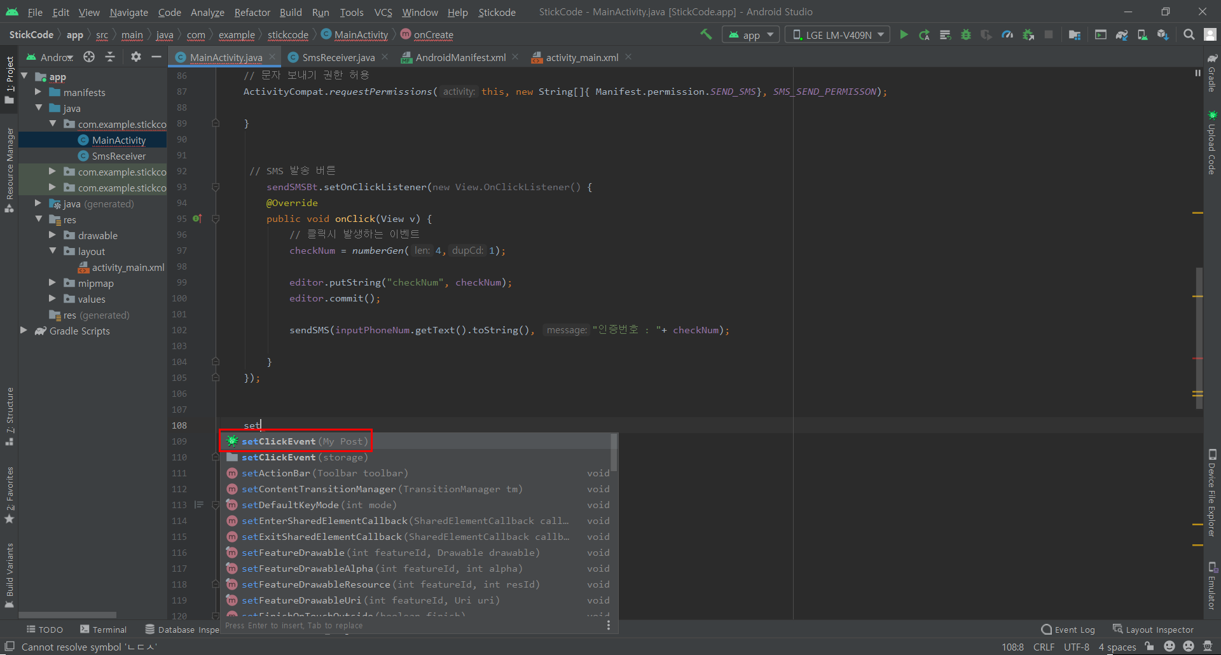Click the happy smiley feedback icon

pos(1169,647)
